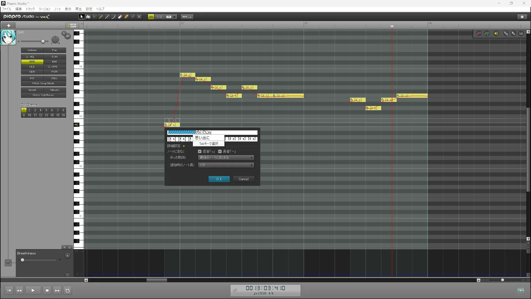Click the loop playback icon
The width and height of the screenshot is (531, 299).
click(67, 290)
